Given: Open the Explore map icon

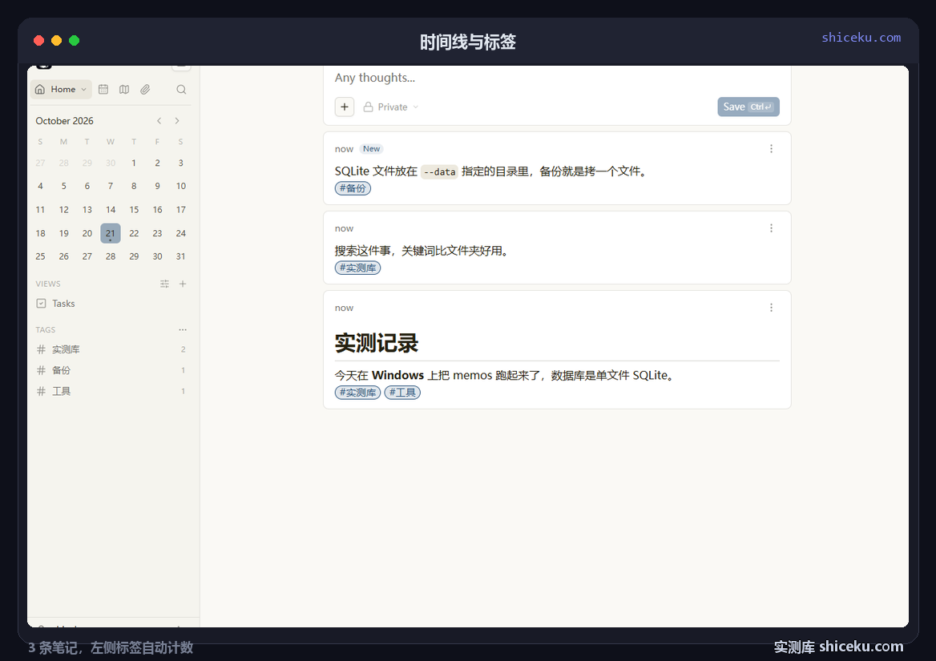Looking at the screenshot, I should pyautogui.click(x=124, y=90).
